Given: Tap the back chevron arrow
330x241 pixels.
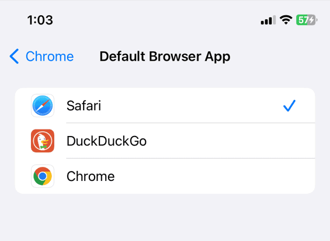Looking at the screenshot, I should (14, 56).
